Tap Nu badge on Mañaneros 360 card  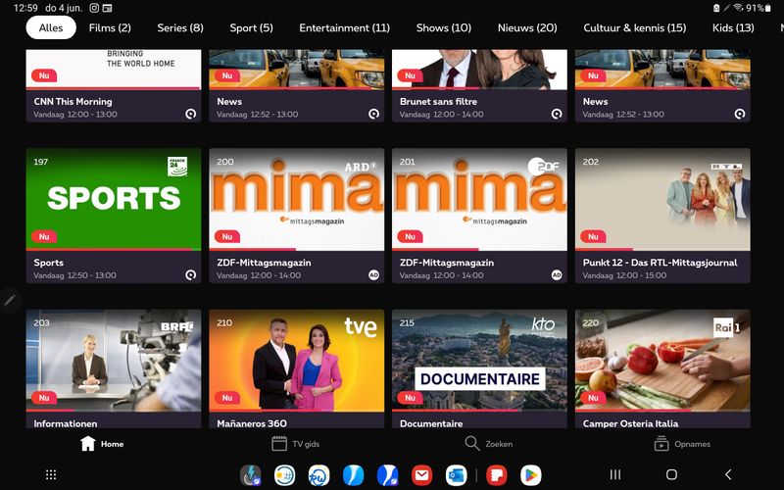pos(227,398)
